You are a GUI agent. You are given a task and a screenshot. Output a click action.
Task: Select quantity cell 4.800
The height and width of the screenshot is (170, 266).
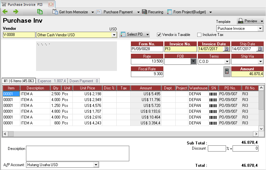pos(56,111)
